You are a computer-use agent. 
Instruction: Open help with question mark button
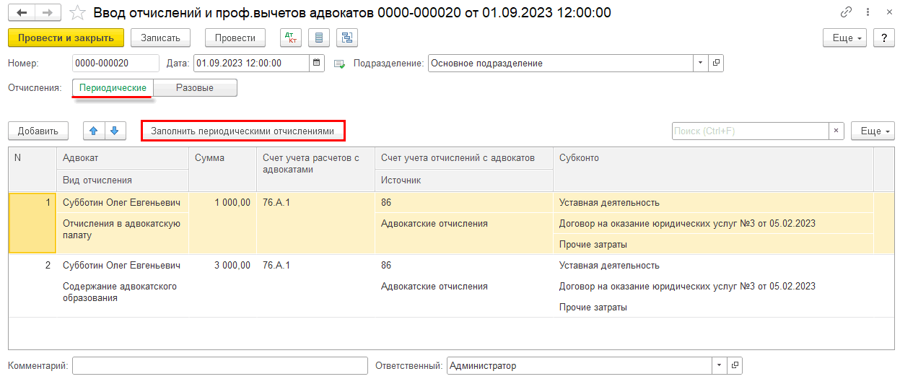(x=883, y=38)
